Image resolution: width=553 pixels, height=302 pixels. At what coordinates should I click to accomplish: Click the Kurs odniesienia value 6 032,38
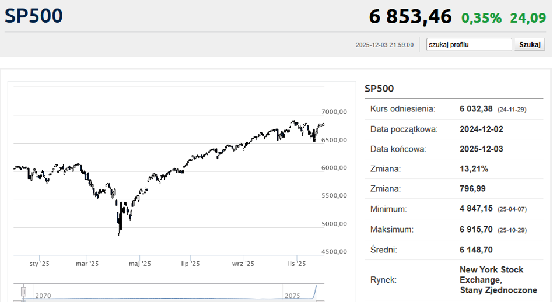pos(477,108)
